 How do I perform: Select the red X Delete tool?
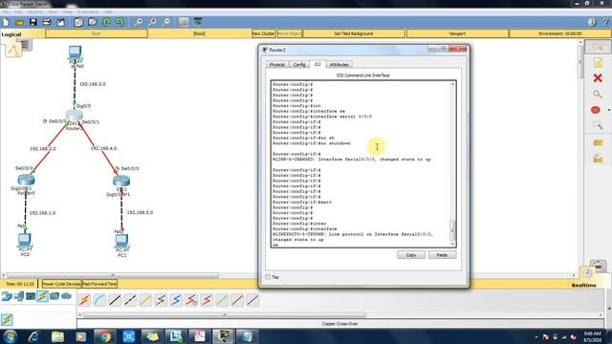[x=598, y=78]
